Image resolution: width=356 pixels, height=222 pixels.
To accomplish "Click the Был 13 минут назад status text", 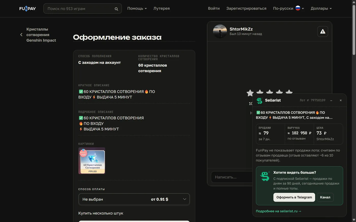I will click(x=246, y=34).
